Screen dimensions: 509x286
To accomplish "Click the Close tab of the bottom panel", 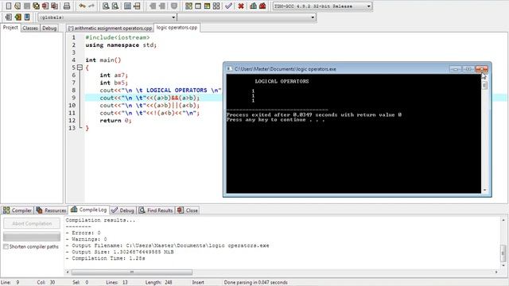I will coord(188,211).
